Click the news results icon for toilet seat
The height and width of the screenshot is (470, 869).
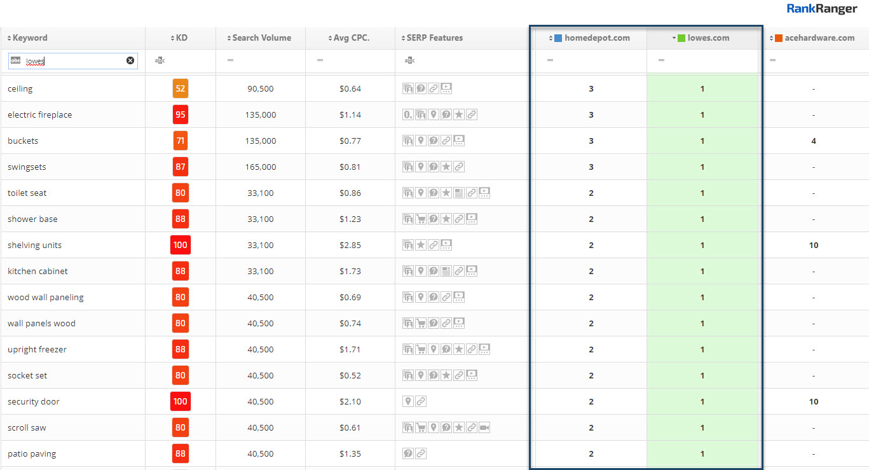[x=459, y=193]
